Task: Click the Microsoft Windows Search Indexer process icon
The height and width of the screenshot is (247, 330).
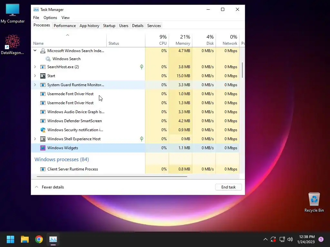Action: pos(43,51)
